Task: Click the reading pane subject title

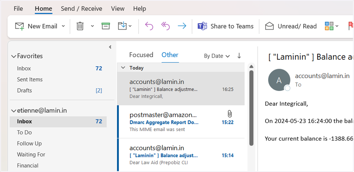Action: [311, 57]
